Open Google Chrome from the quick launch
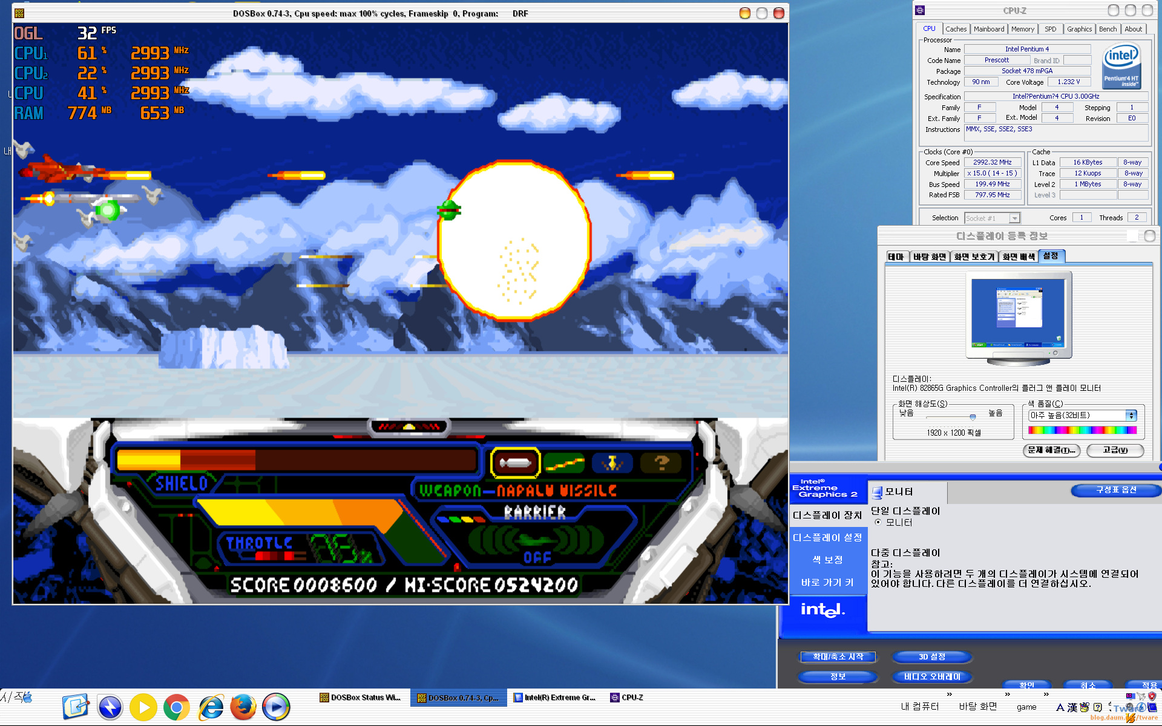The height and width of the screenshot is (726, 1162). point(176,707)
